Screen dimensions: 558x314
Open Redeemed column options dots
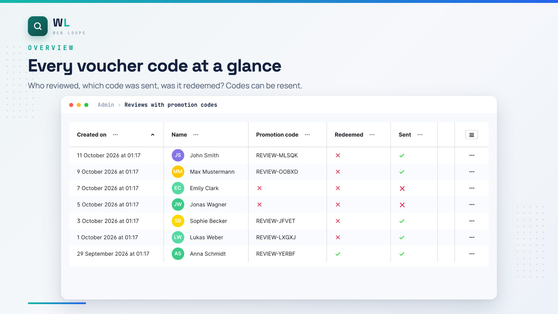point(372,135)
